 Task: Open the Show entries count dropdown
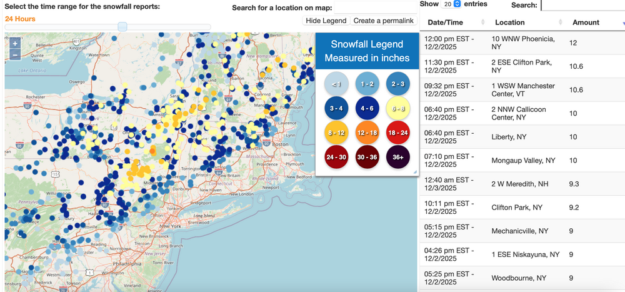tap(451, 4)
